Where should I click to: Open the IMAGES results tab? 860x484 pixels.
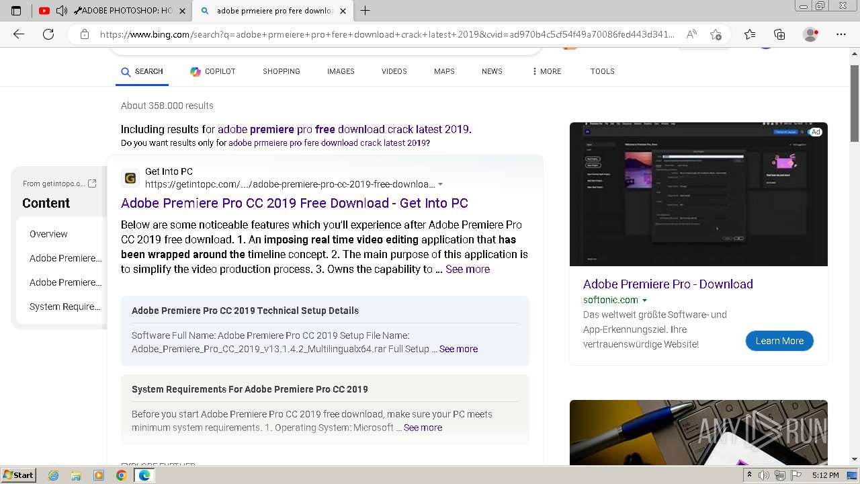click(x=341, y=71)
